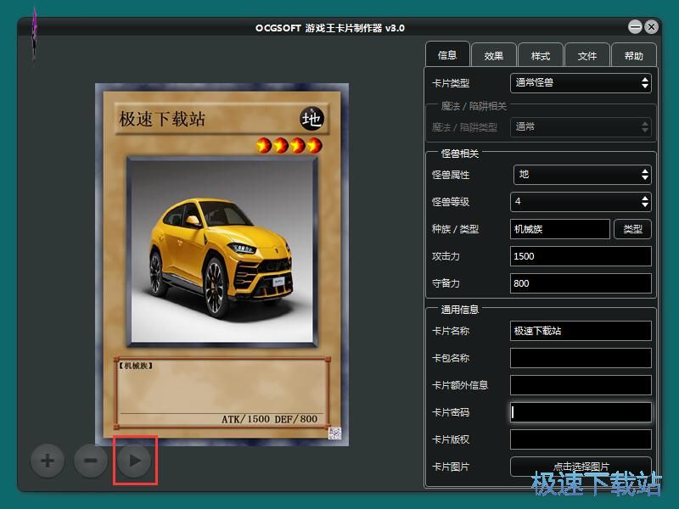Viewport: 679px width, 509px height.
Task: Click the level stars on the card
Action: coord(289,145)
